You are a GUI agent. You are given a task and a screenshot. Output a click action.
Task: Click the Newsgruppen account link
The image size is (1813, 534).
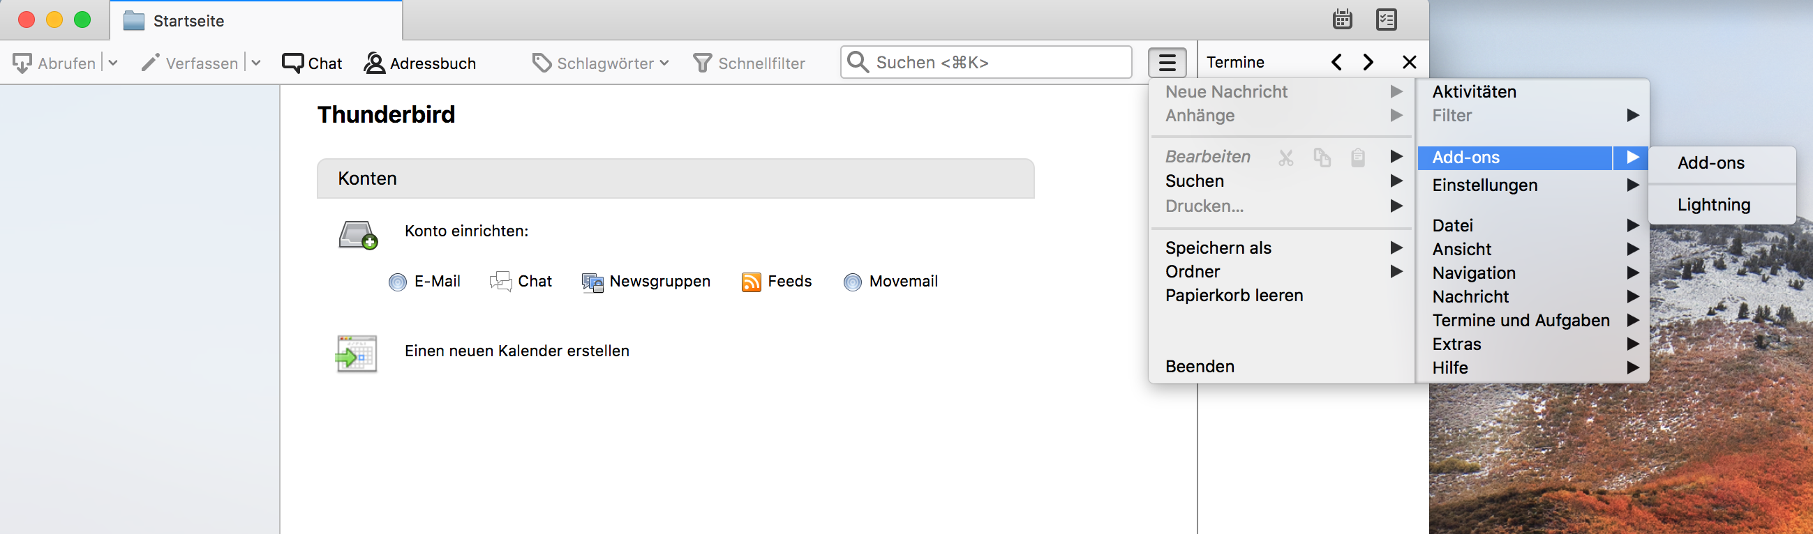[659, 282]
